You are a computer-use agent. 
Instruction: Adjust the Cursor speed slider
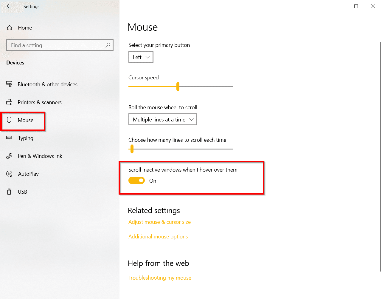pos(178,87)
